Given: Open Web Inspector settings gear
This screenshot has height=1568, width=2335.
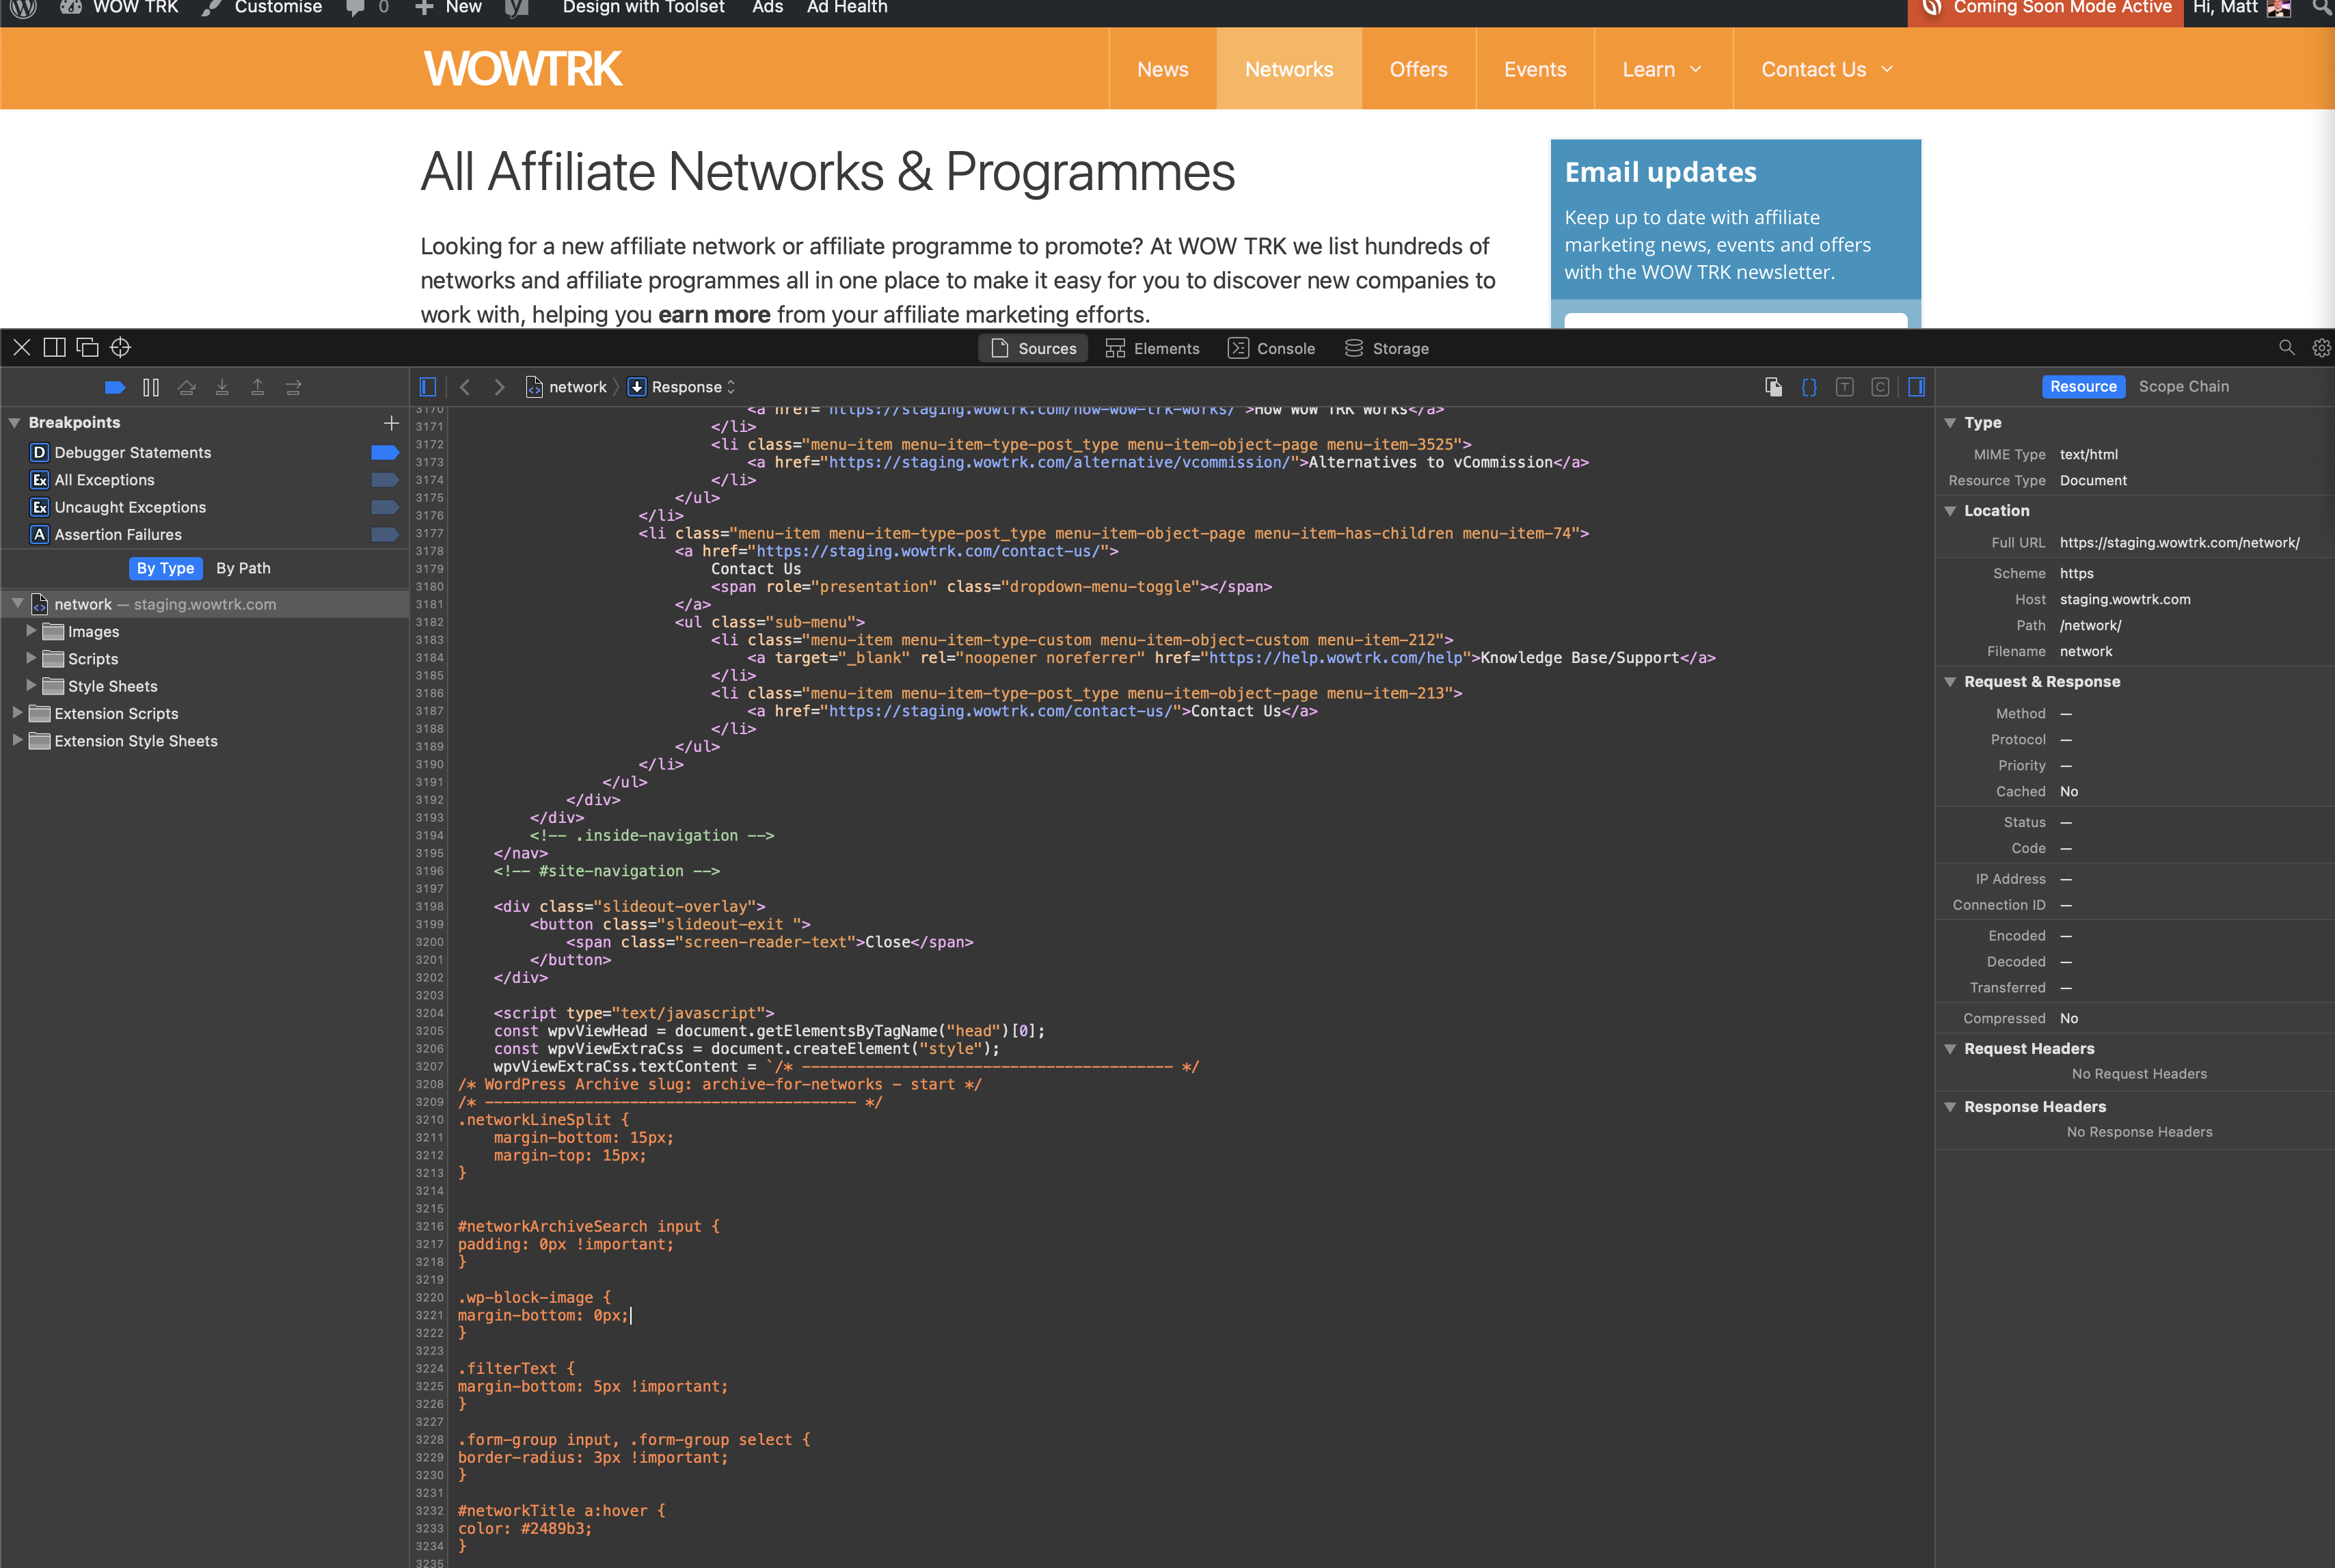Looking at the screenshot, I should (x=2322, y=347).
